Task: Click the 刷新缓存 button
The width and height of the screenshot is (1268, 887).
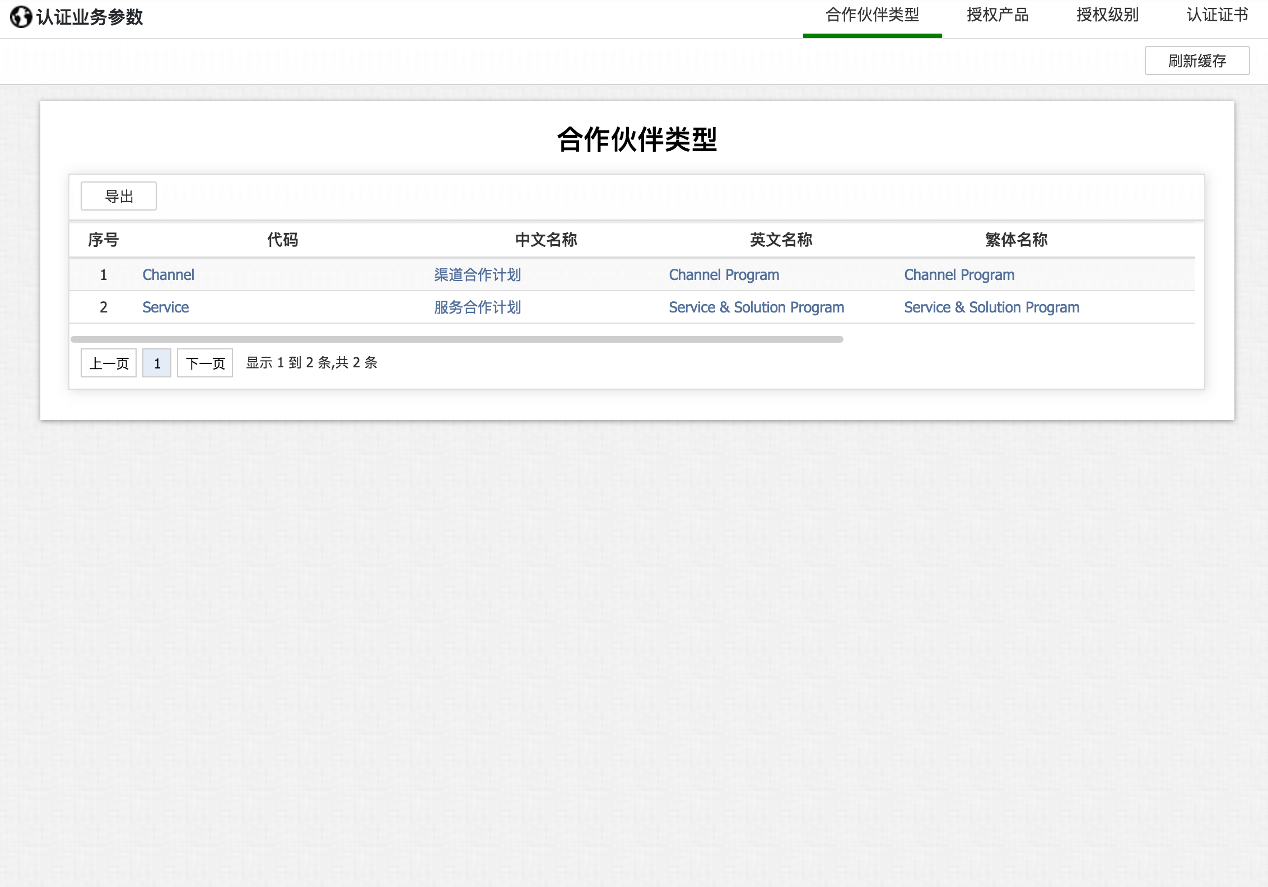Action: [x=1196, y=60]
